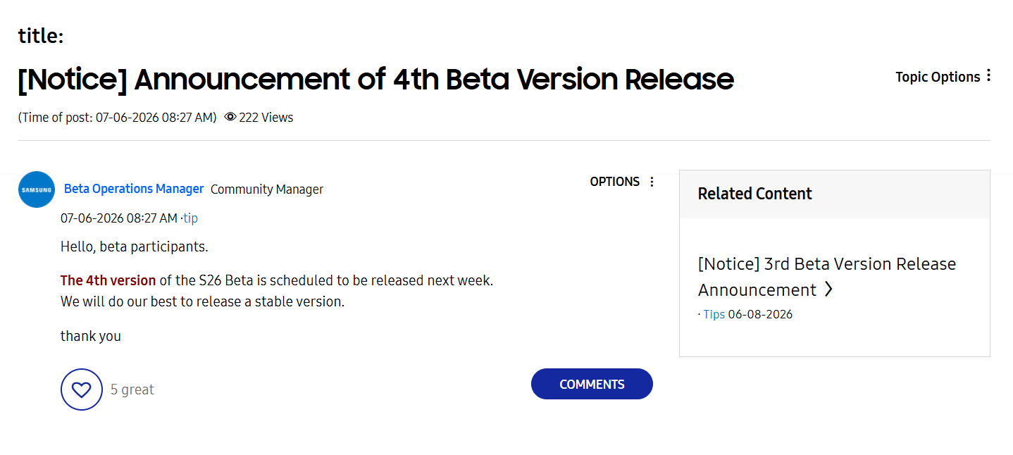The width and height of the screenshot is (1013, 455).
Task: Click the Topic Options text
Action: coord(938,77)
